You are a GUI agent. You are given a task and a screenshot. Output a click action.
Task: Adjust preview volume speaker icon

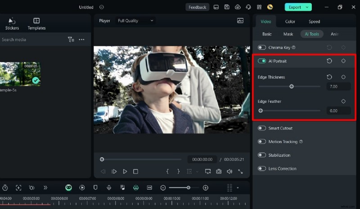pyautogui.click(x=229, y=171)
